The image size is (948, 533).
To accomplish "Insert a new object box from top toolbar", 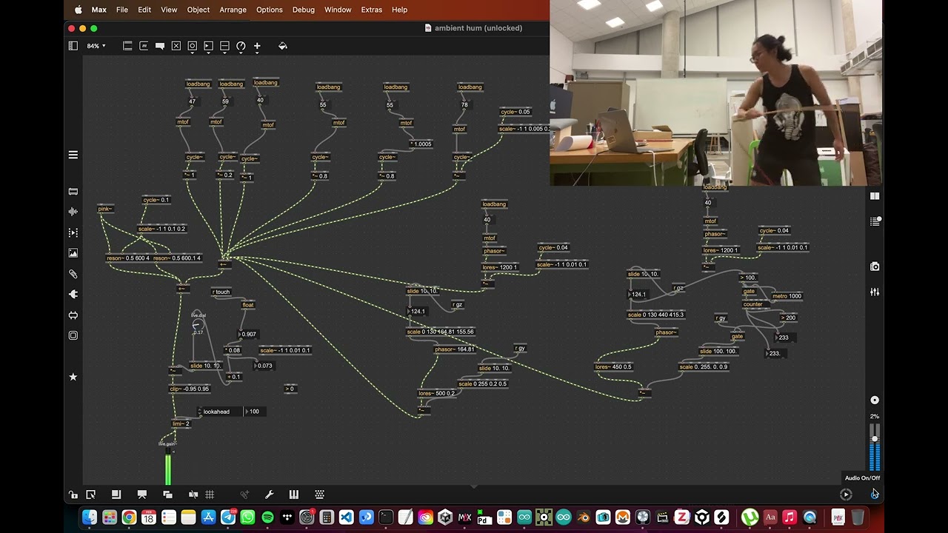I will tap(127, 46).
